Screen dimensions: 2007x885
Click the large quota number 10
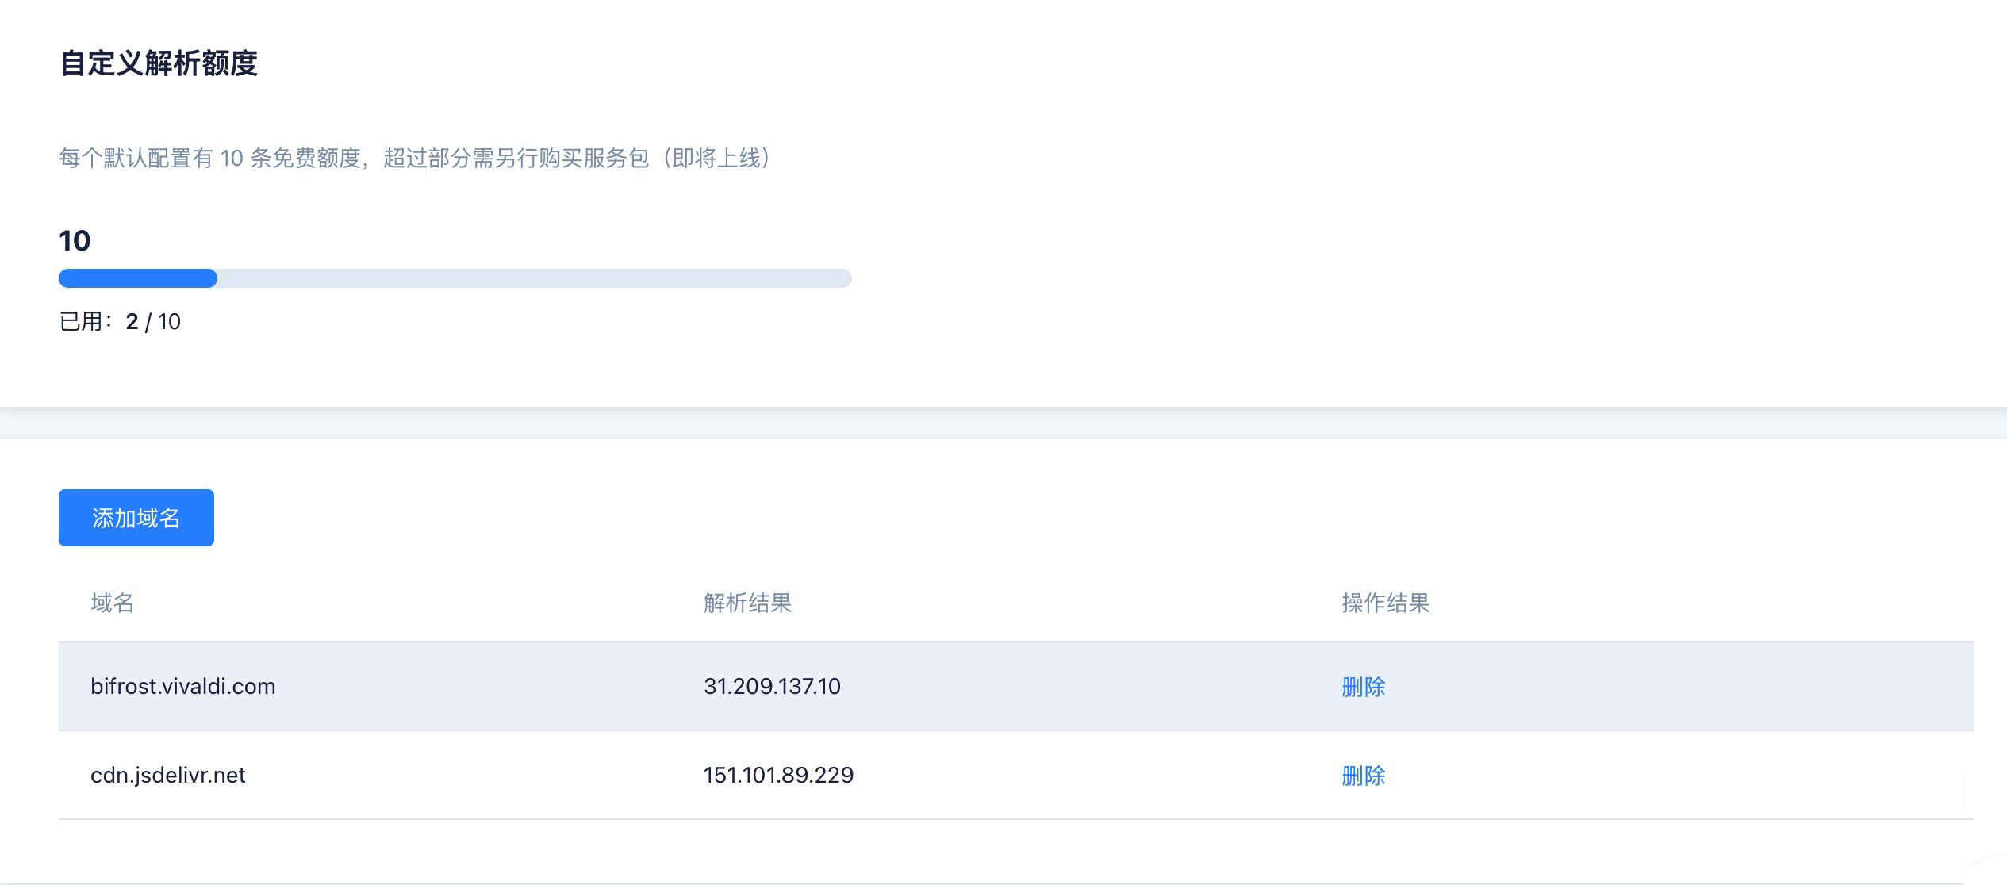coord(75,241)
